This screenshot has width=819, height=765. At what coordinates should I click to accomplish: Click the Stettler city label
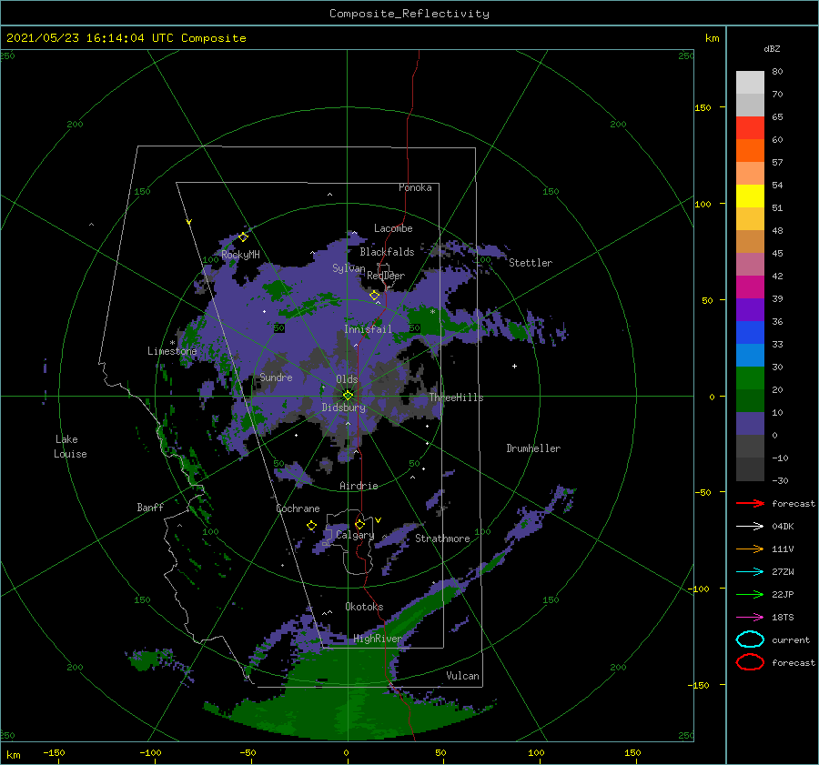tap(531, 263)
